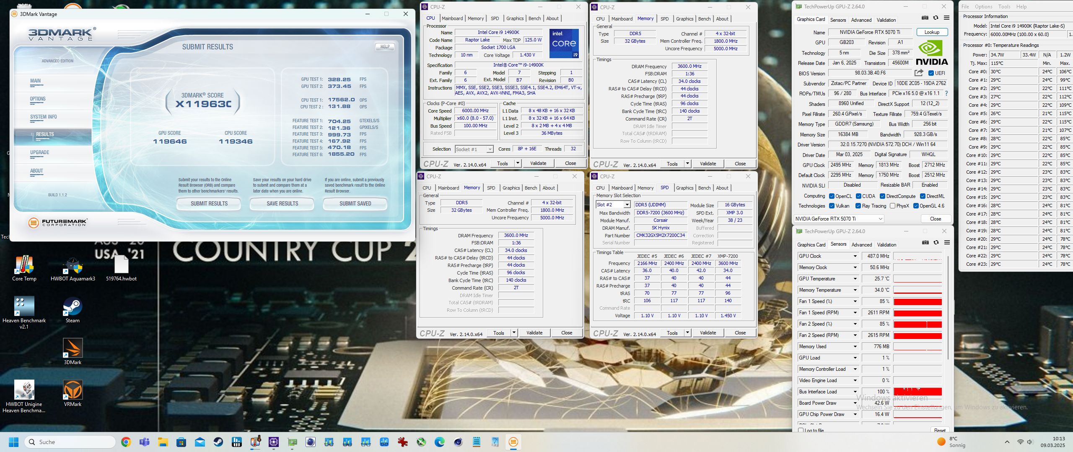Open the hamburger menu in GPU-Z Graphics Card window
Screen dimensions: 1073x452
click(946, 18)
